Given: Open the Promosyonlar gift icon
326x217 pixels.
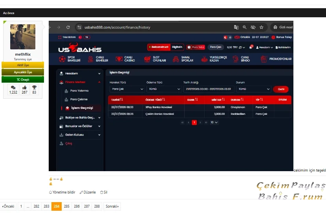Looking at the screenshot, I should click(x=264, y=59).
